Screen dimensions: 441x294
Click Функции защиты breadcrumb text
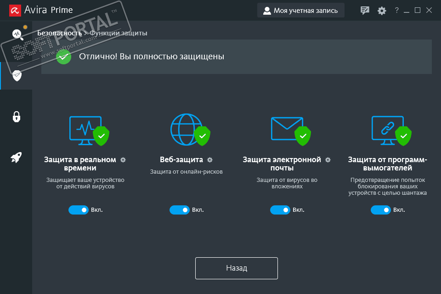[119, 33]
